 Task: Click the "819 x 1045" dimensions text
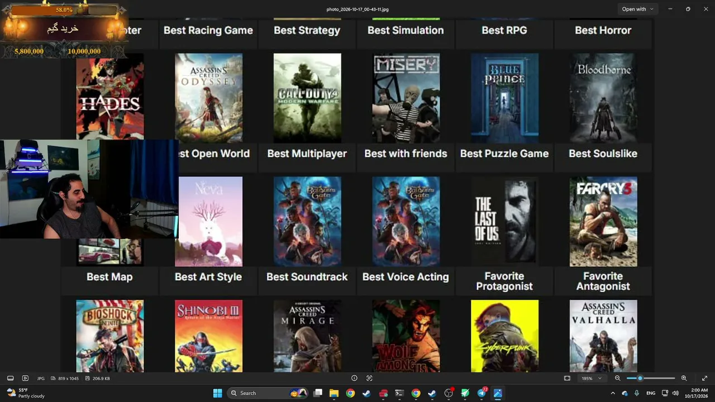coord(69,379)
